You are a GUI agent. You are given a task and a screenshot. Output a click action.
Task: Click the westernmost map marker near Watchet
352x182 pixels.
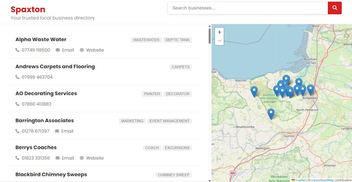click(x=254, y=92)
